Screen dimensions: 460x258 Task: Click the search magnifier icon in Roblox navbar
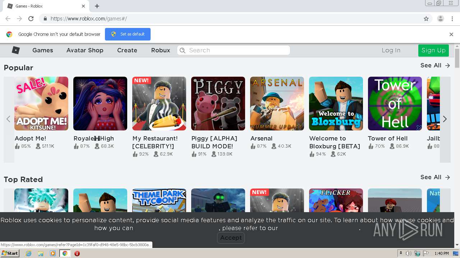pyautogui.click(x=183, y=50)
